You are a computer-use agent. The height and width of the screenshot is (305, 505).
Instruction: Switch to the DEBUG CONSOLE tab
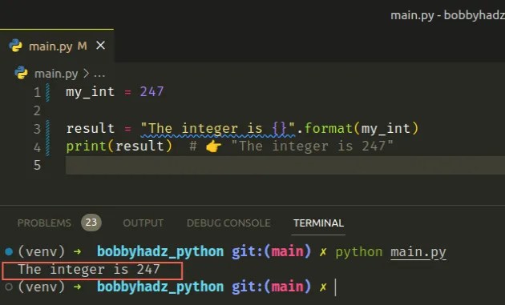228,223
